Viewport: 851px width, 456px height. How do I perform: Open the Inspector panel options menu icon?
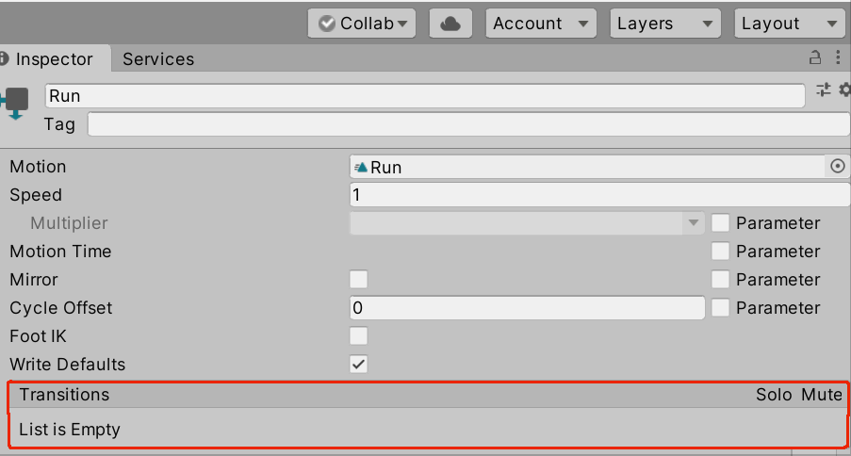click(x=837, y=58)
